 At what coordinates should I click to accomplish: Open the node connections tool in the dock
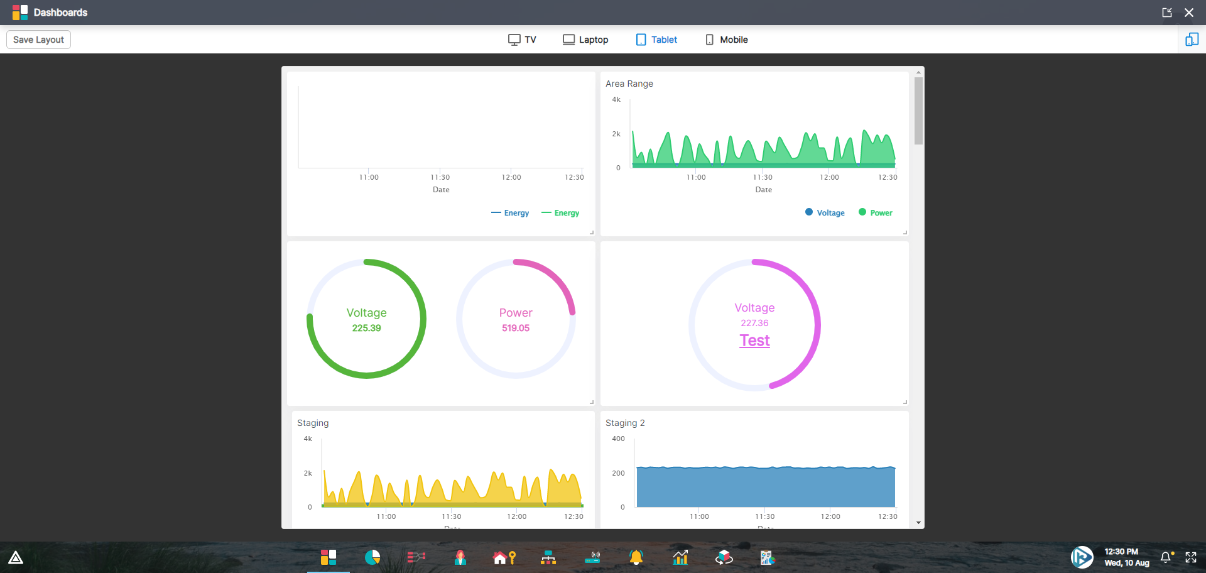click(416, 557)
